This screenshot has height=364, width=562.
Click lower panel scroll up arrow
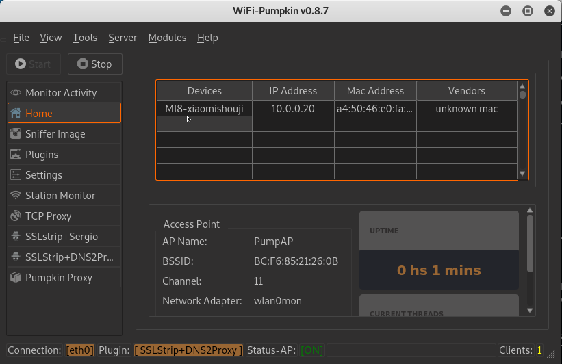pyautogui.click(x=530, y=210)
